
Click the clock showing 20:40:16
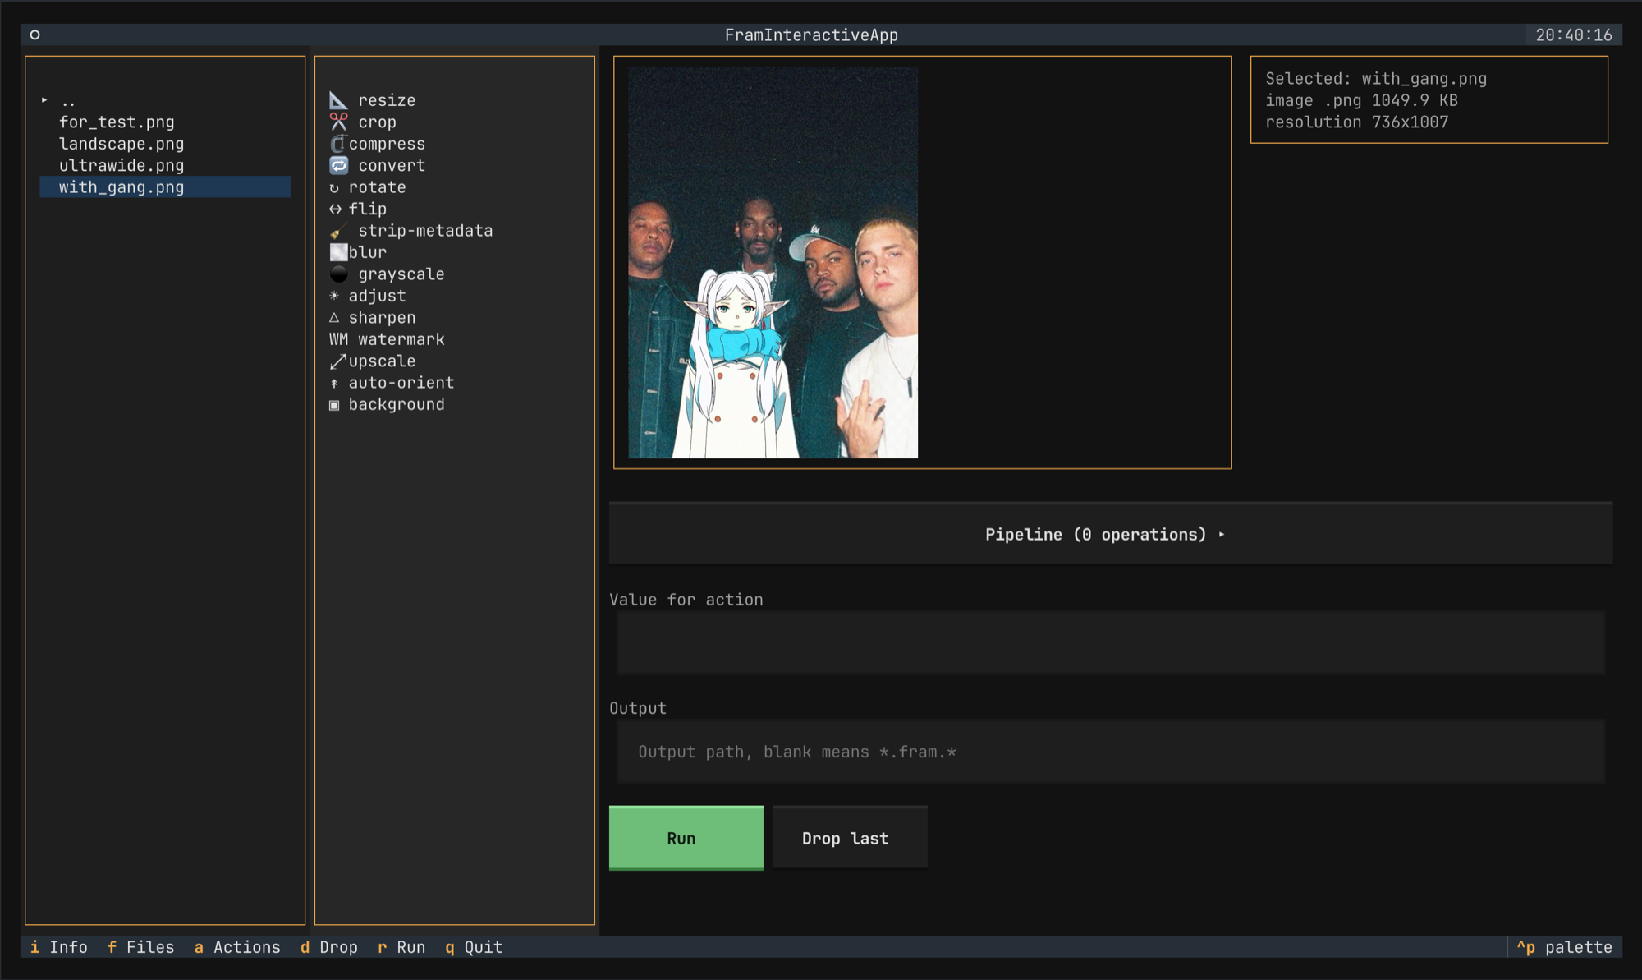(1574, 35)
